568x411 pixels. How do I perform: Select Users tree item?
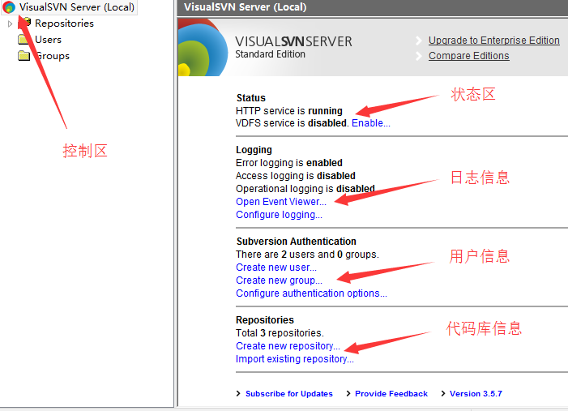(x=48, y=40)
